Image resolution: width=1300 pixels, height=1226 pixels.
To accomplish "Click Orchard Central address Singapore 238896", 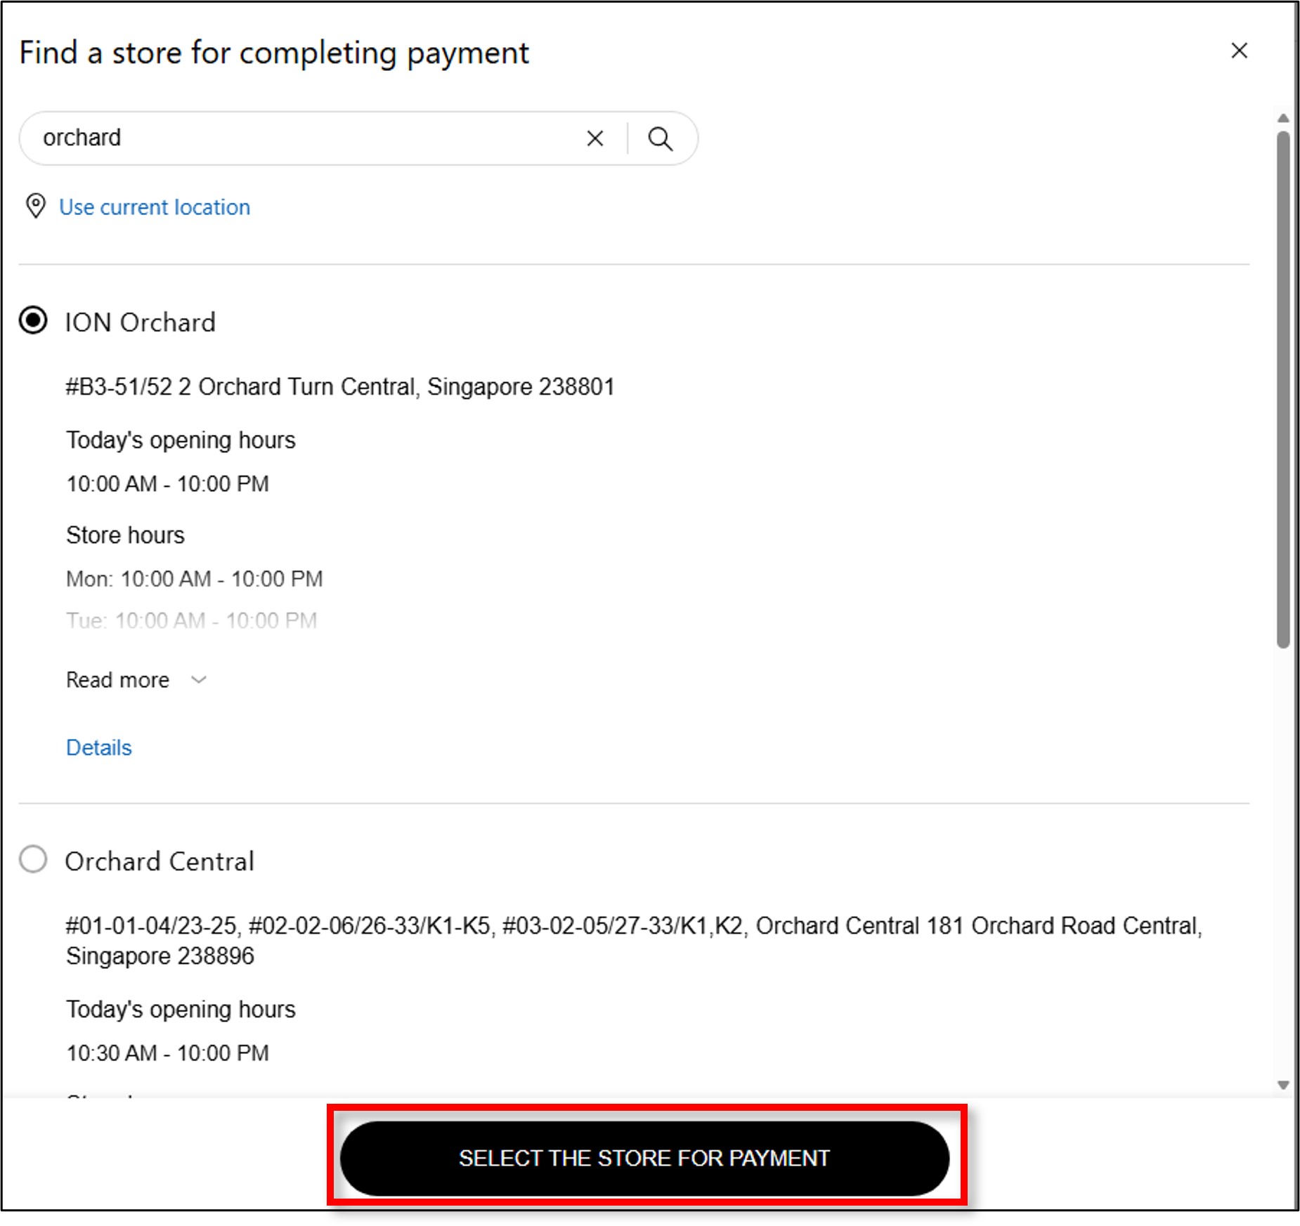I will pyautogui.click(x=634, y=941).
